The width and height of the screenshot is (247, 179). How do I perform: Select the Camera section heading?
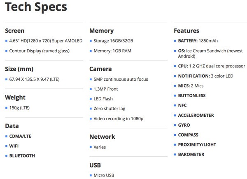[x=100, y=69]
